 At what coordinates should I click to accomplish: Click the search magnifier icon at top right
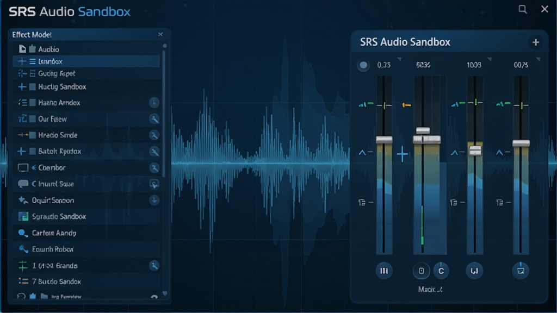(523, 9)
